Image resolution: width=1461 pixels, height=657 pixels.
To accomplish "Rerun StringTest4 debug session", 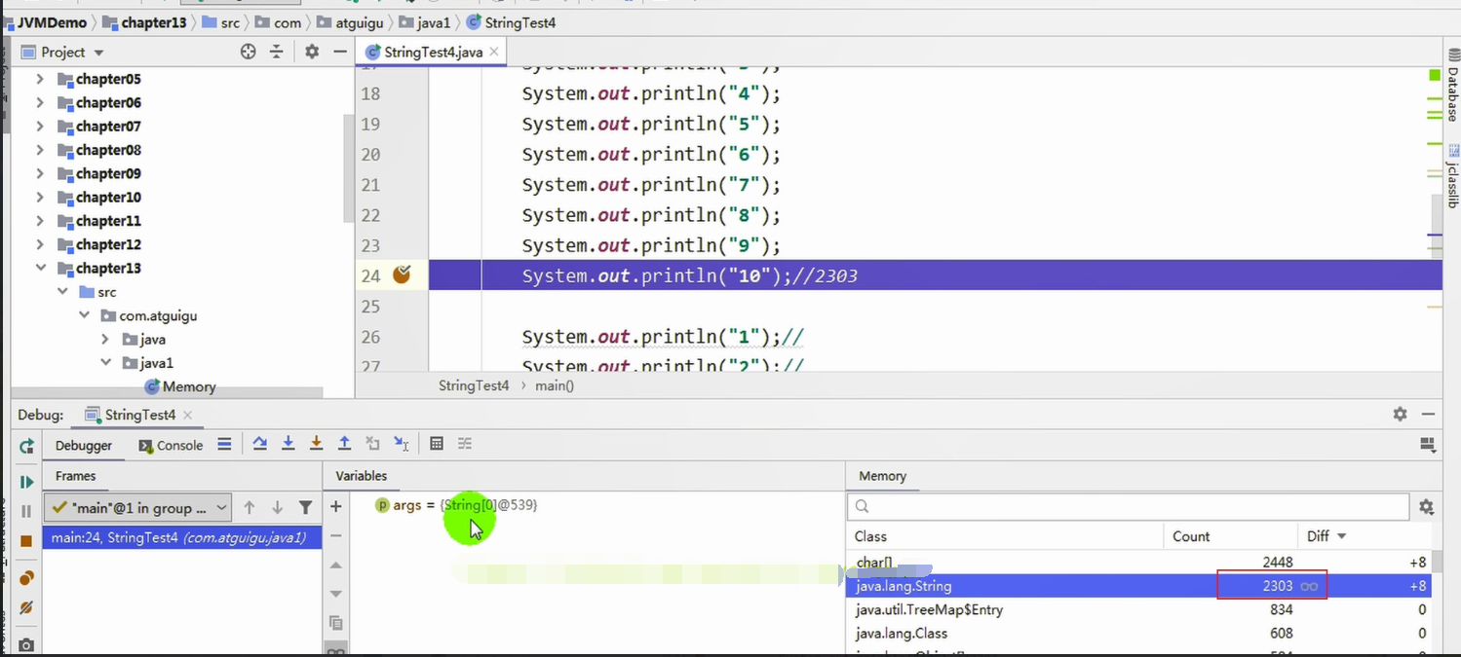I will tap(26, 446).
